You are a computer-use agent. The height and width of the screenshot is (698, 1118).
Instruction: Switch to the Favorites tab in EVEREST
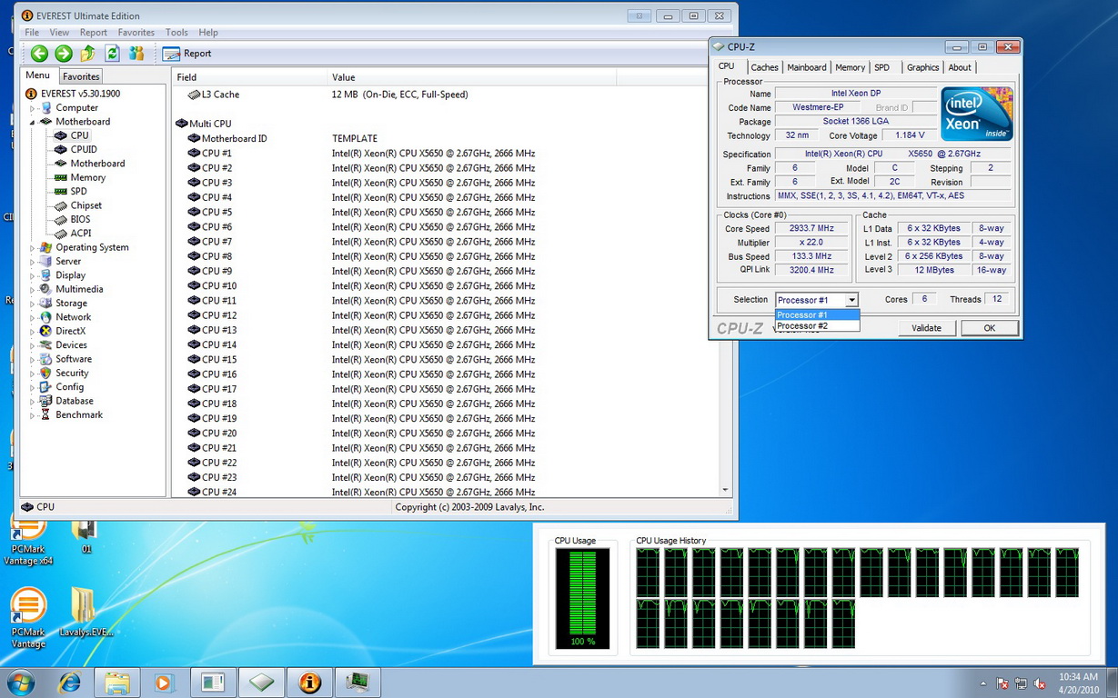point(81,77)
